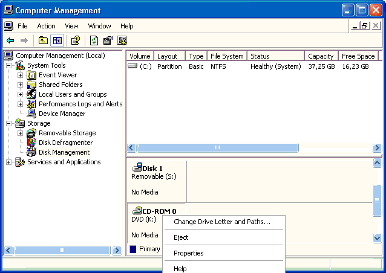Choose Help from context menu
The height and width of the screenshot is (273, 386).
point(223,269)
